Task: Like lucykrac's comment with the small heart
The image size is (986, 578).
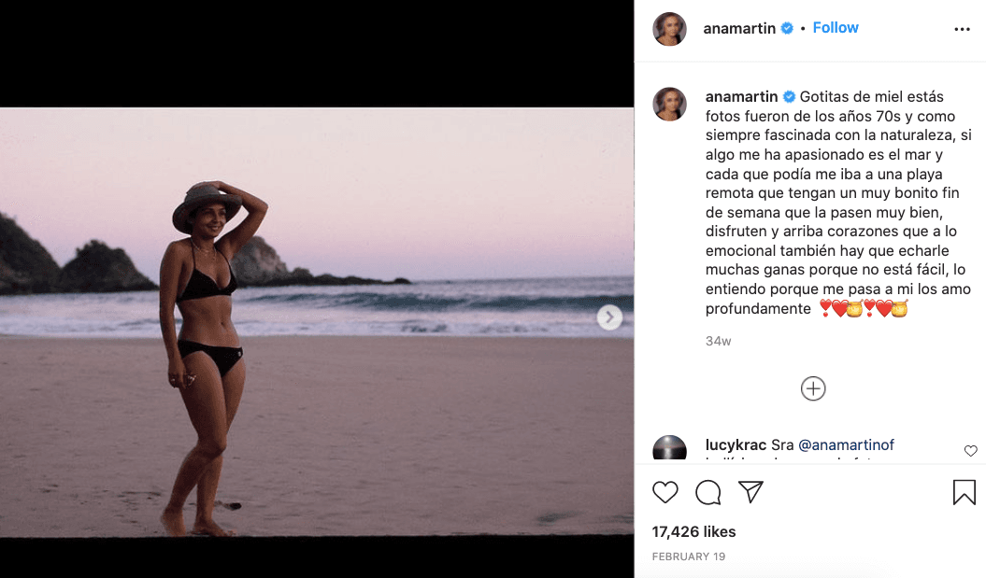Action: point(970,450)
